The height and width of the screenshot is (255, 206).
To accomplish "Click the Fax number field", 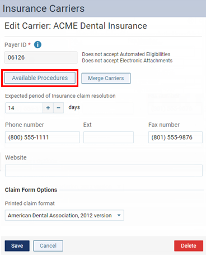I will coord(175,138).
